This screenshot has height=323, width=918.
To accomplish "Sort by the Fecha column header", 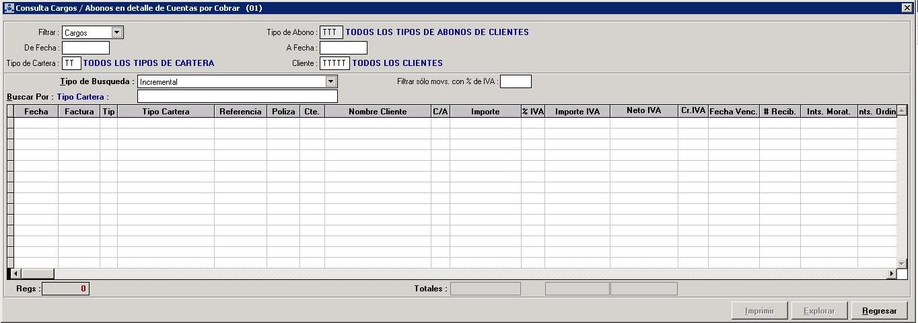I will 36,112.
